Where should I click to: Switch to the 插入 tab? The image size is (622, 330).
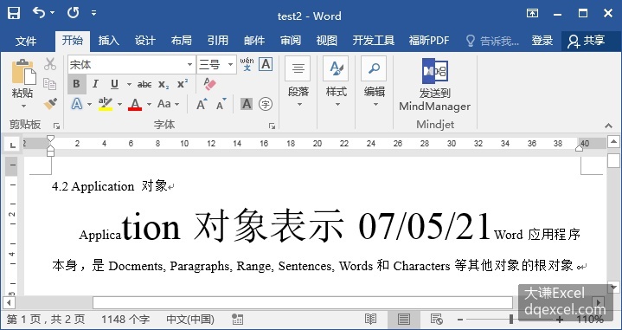coord(109,41)
